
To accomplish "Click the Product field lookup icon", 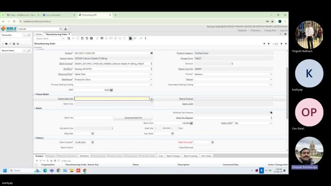I will (152, 53).
